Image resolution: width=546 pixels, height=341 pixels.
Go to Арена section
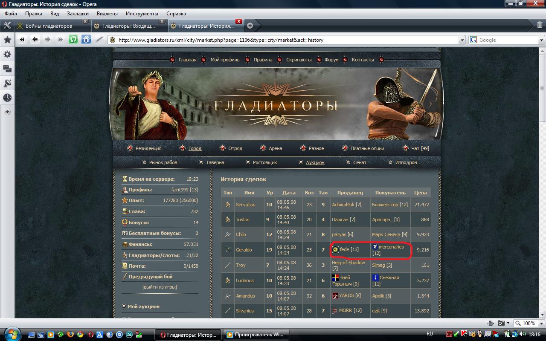click(276, 148)
